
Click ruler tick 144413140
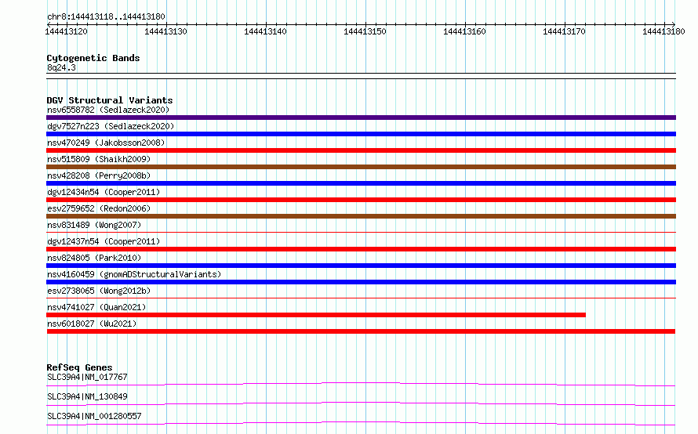[265, 31]
